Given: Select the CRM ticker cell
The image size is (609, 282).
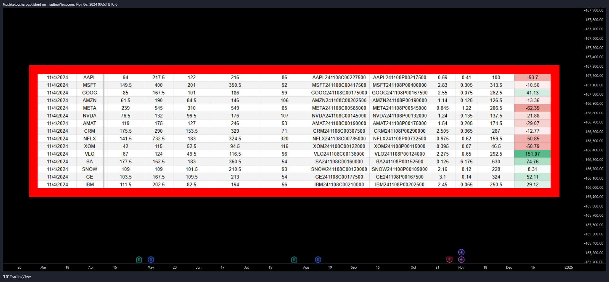Looking at the screenshot, I should coord(90,131).
